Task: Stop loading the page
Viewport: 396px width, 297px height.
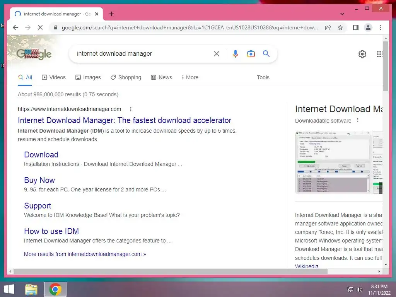Action: pos(40,27)
